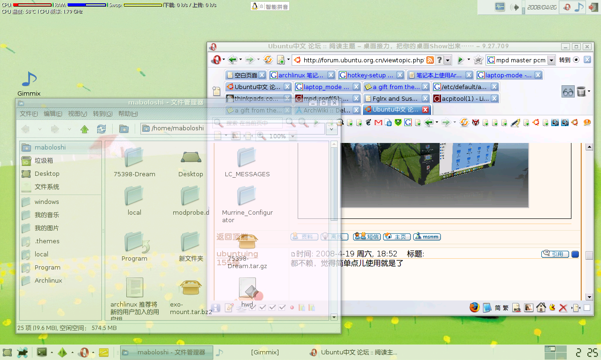
Task: Click the 简 simplified Chinese converter button
Action: coord(497,308)
